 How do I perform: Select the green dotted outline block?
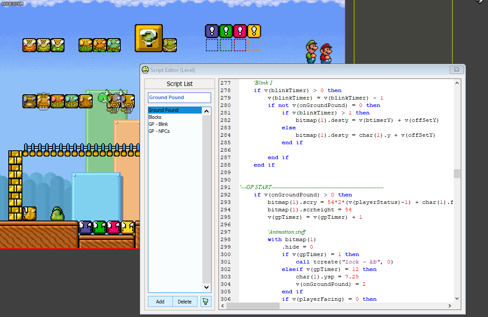(x=226, y=45)
